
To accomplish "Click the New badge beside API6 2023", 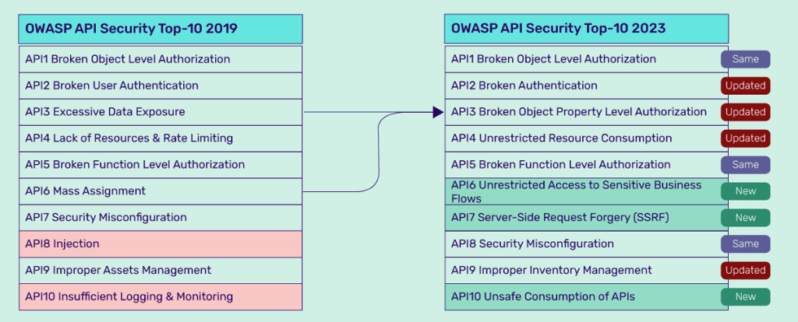I will pyautogui.click(x=745, y=191).
